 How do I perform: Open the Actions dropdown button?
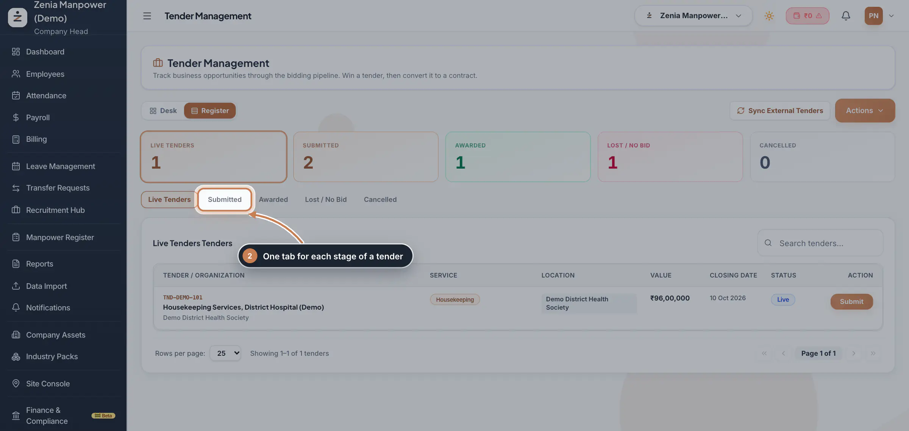pyautogui.click(x=865, y=111)
